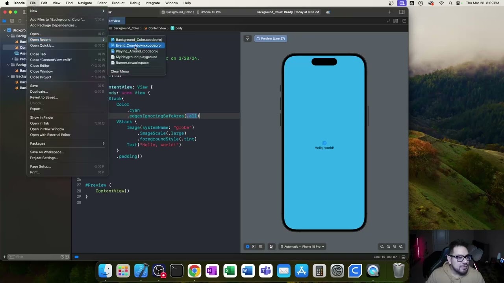Select Open Quickly menu item
504x283 pixels.
[67, 45]
